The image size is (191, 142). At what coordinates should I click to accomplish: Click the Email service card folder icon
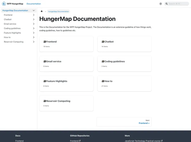tap(45, 62)
